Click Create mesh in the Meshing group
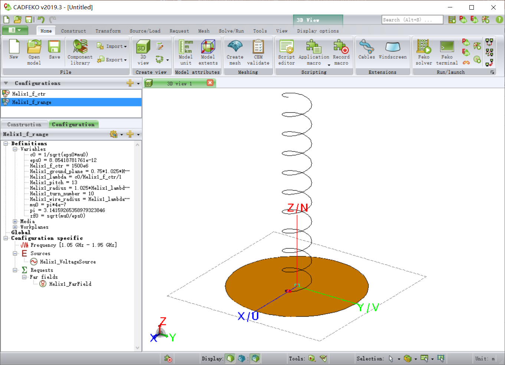505x365 pixels. pos(235,52)
